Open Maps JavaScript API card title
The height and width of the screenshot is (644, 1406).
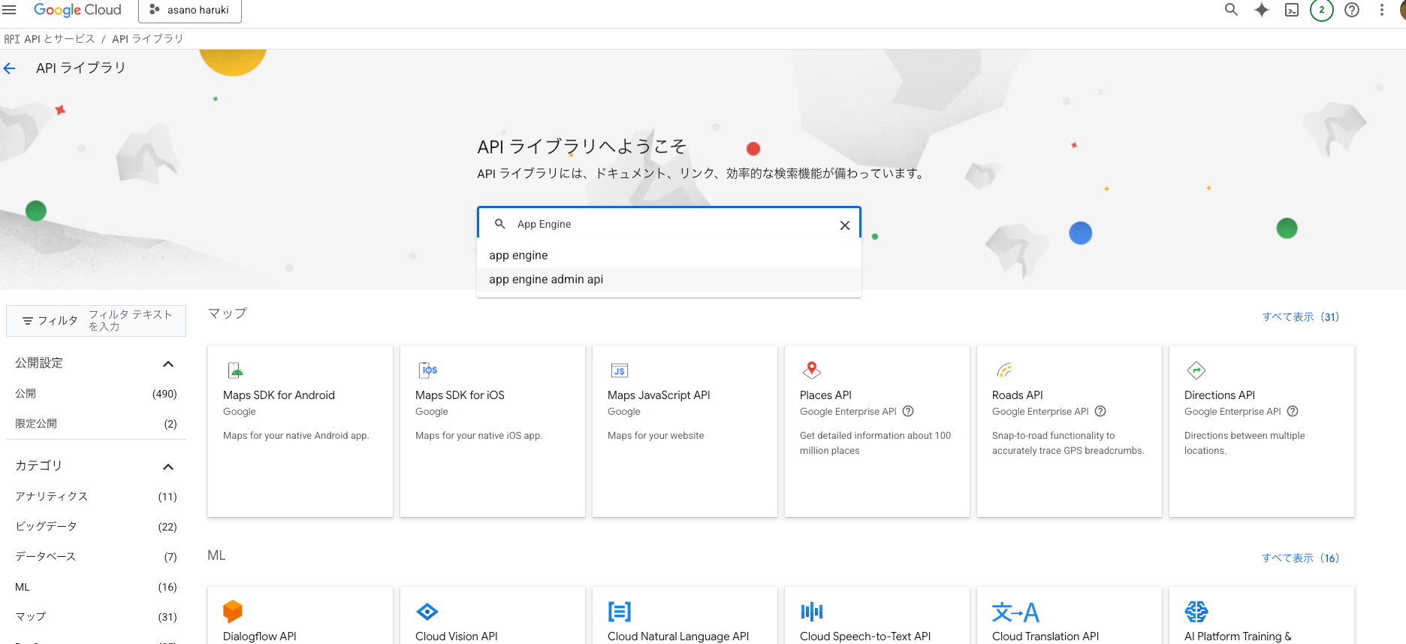[659, 395]
